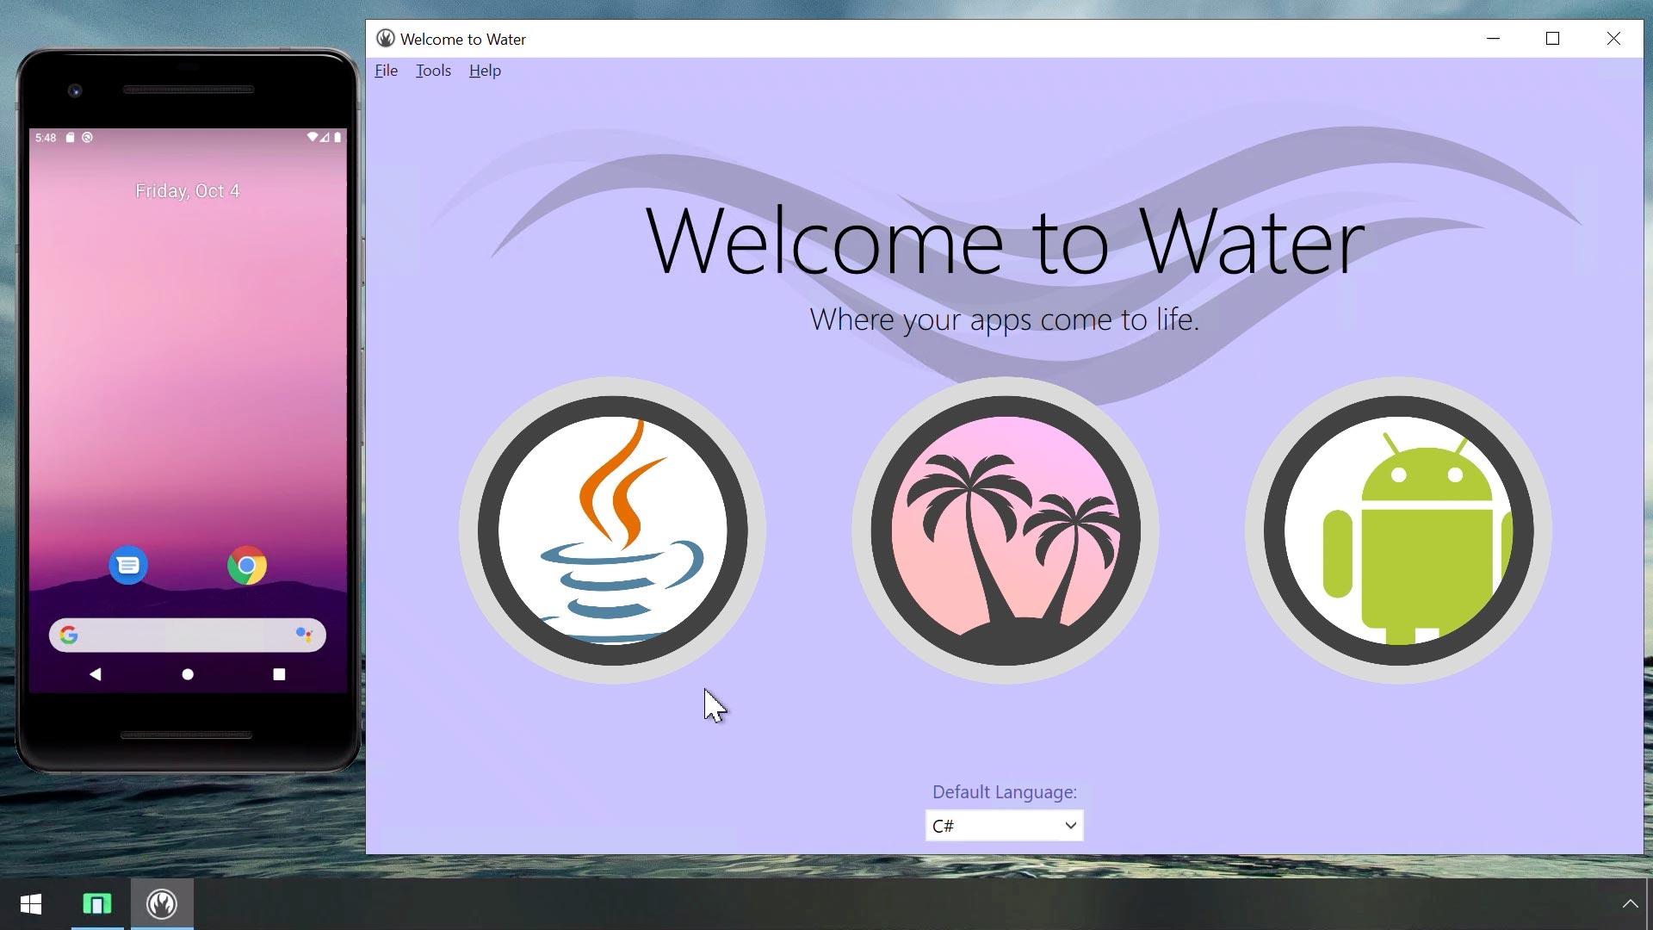Close the Welcome to Water window
This screenshot has width=1653, height=930.
(x=1613, y=39)
